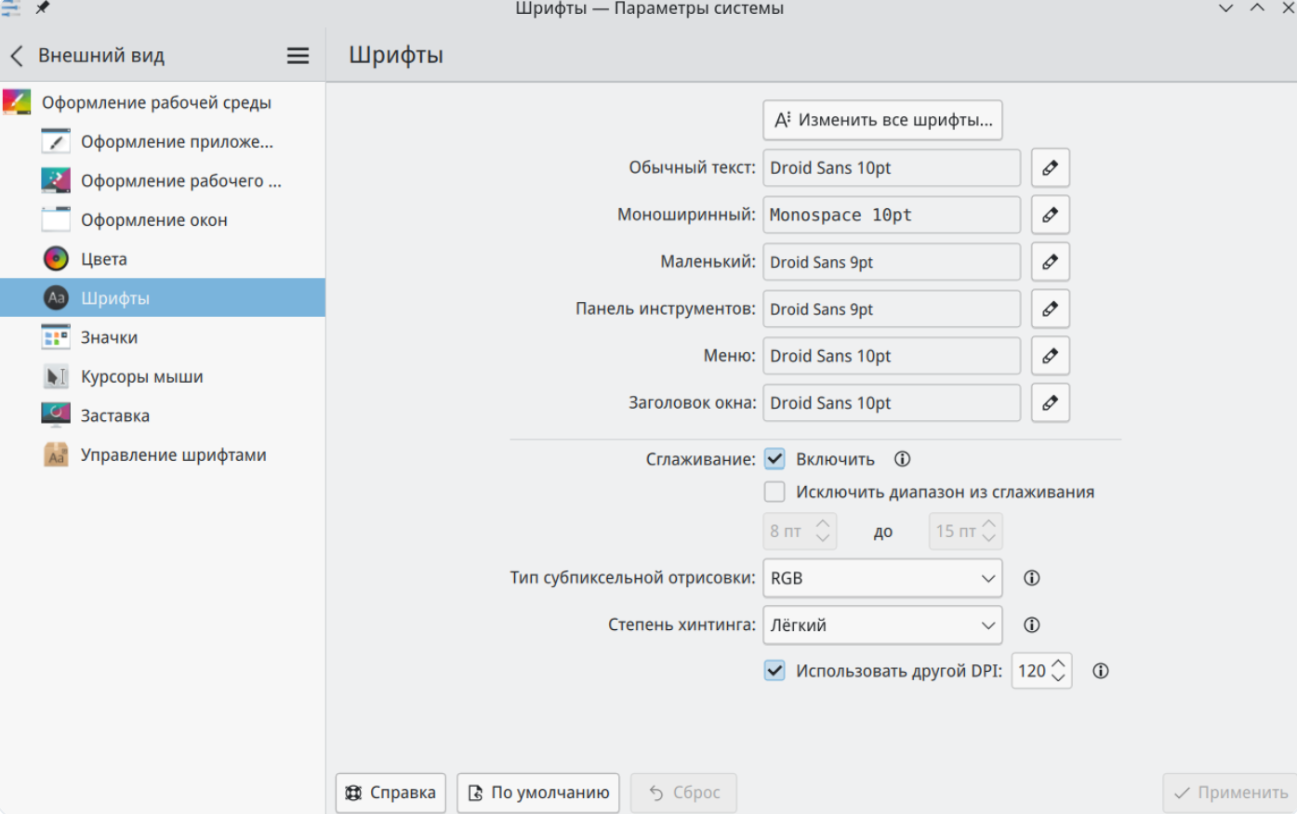Click the edit icon for Моноширинный font
This screenshot has height=814, width=1297.
click(1050, 215)
